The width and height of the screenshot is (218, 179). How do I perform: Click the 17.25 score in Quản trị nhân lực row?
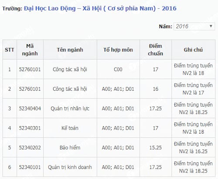[156, 108]
